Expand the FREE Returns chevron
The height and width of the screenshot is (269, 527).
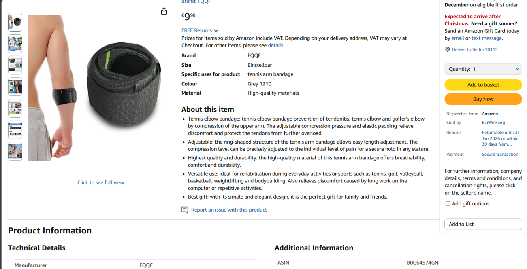pos(216,30)
